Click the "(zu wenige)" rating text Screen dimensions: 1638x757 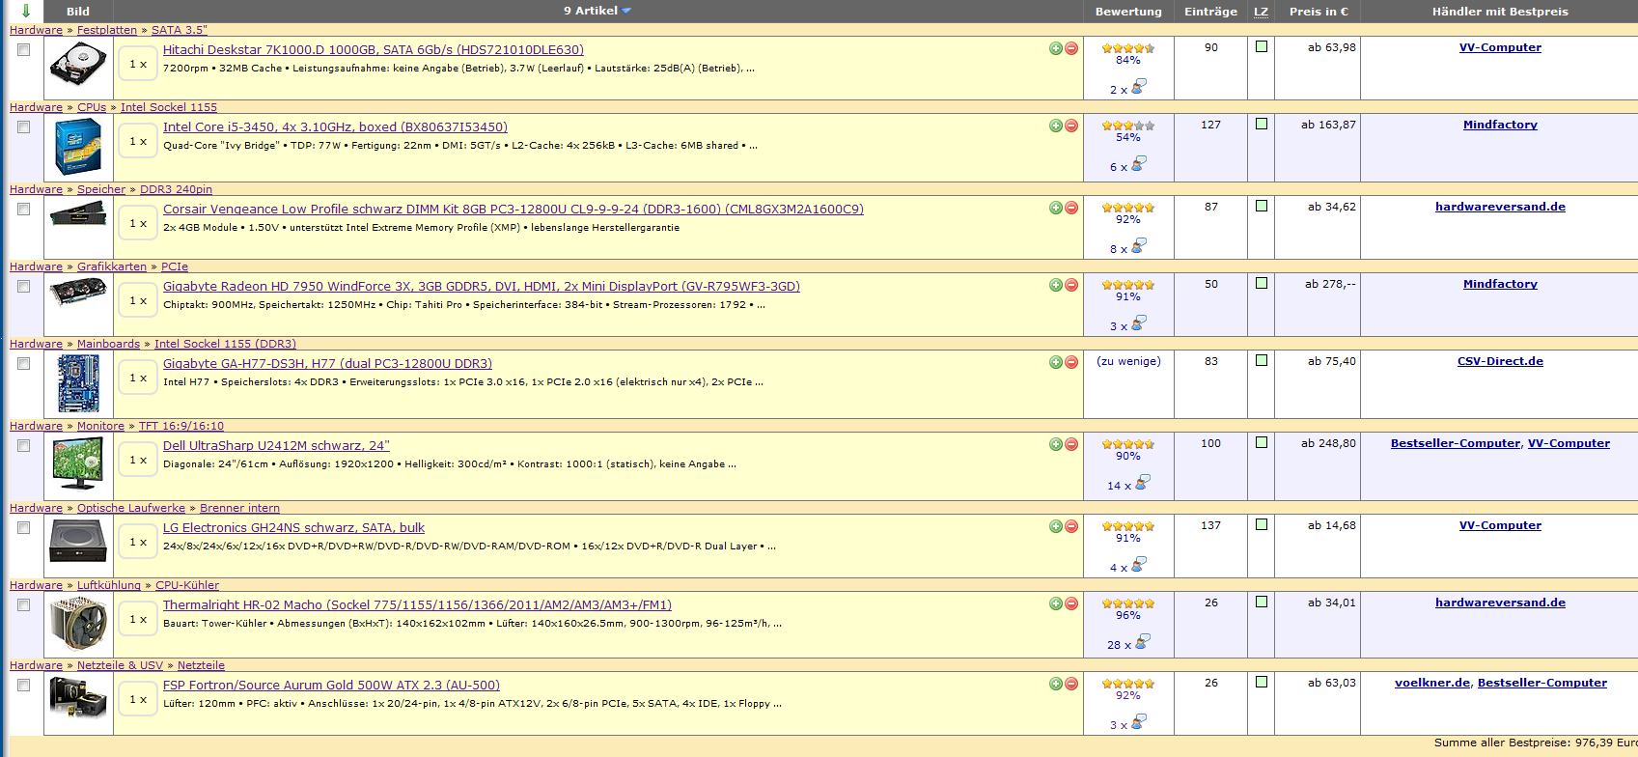point(1128,361)
